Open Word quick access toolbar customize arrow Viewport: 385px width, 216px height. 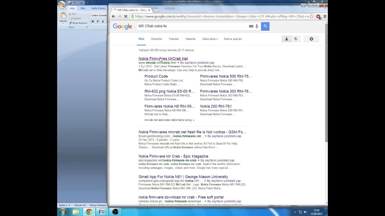[x=88, y=3]
